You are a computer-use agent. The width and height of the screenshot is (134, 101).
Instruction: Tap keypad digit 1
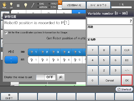coord(93,70)
